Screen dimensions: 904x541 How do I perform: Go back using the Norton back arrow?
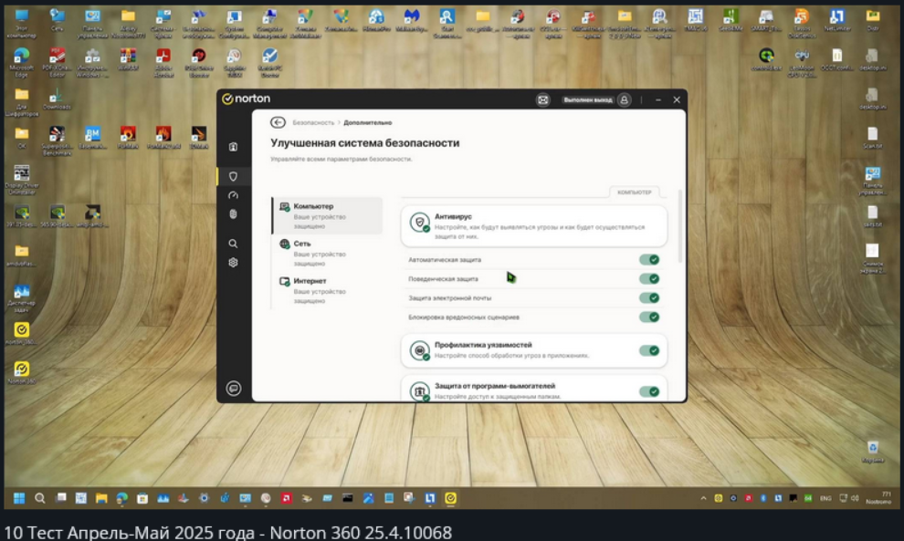pos(278,122)
